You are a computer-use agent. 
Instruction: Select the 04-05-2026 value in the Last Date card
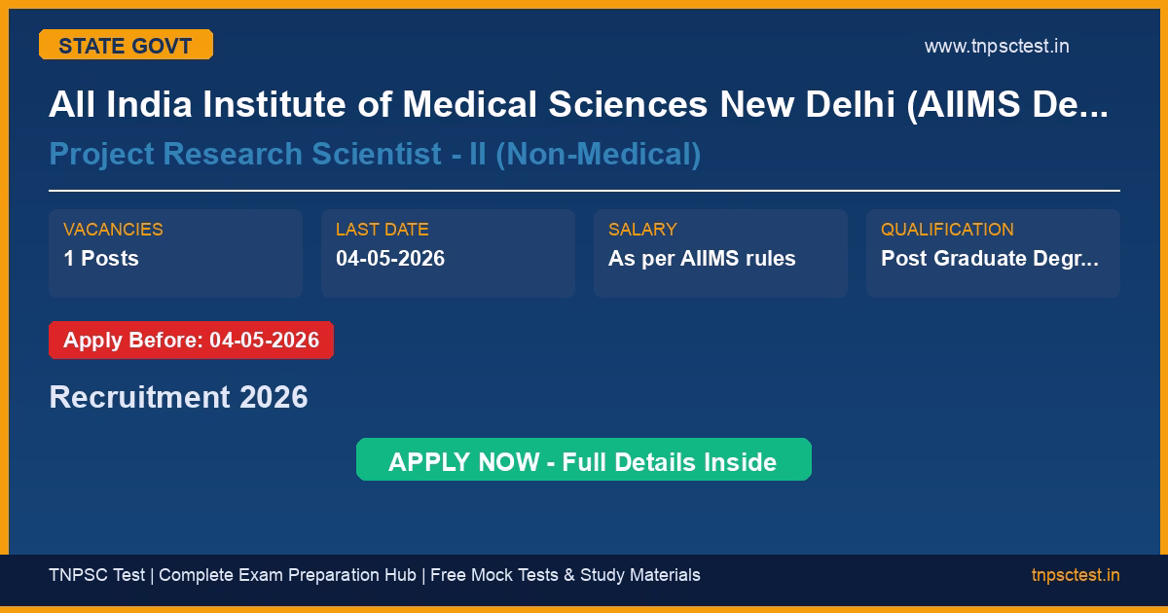tap(390, 259)
